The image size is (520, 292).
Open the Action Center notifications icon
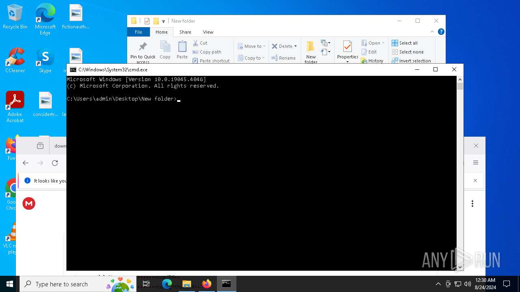(507, 284)
